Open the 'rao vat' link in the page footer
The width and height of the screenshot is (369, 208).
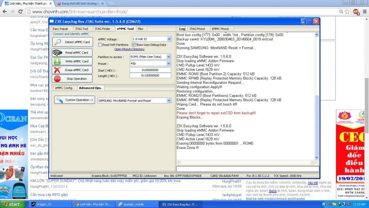pos(313,182)
